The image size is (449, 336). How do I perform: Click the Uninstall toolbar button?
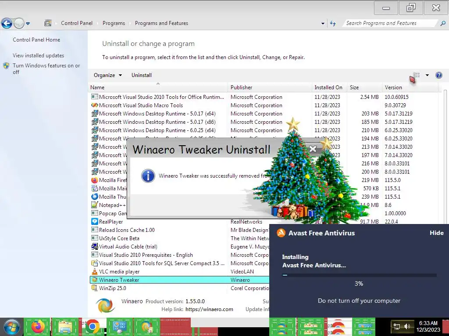tap(142, 75)
